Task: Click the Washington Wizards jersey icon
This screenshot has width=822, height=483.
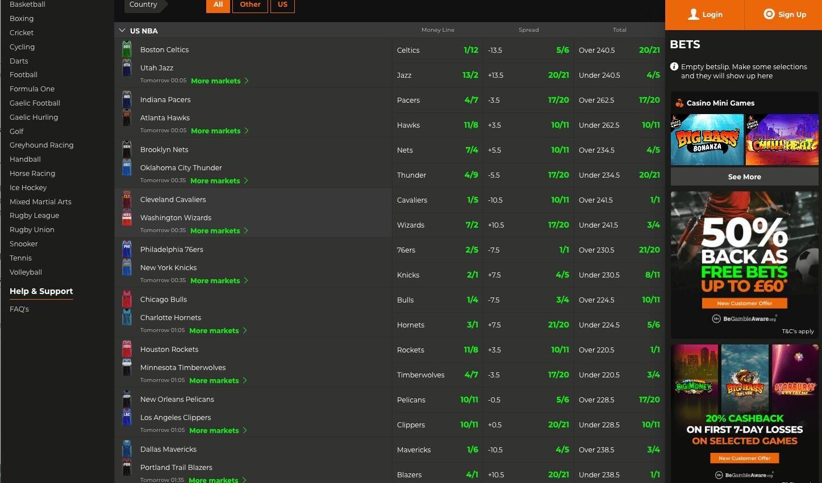Action: pos(127,217)
